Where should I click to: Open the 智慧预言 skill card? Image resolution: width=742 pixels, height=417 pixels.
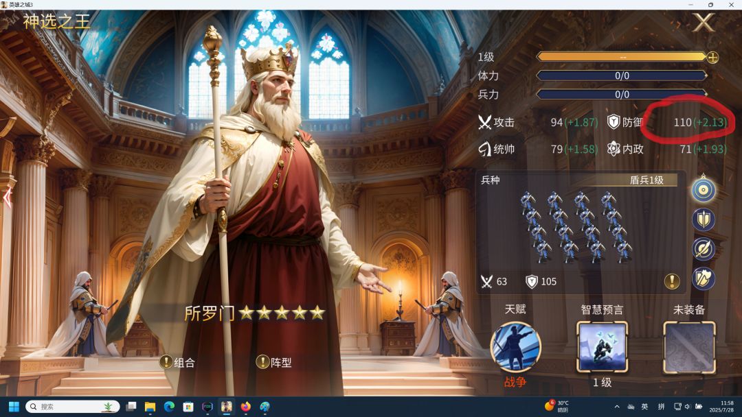(x=602, y=347)
